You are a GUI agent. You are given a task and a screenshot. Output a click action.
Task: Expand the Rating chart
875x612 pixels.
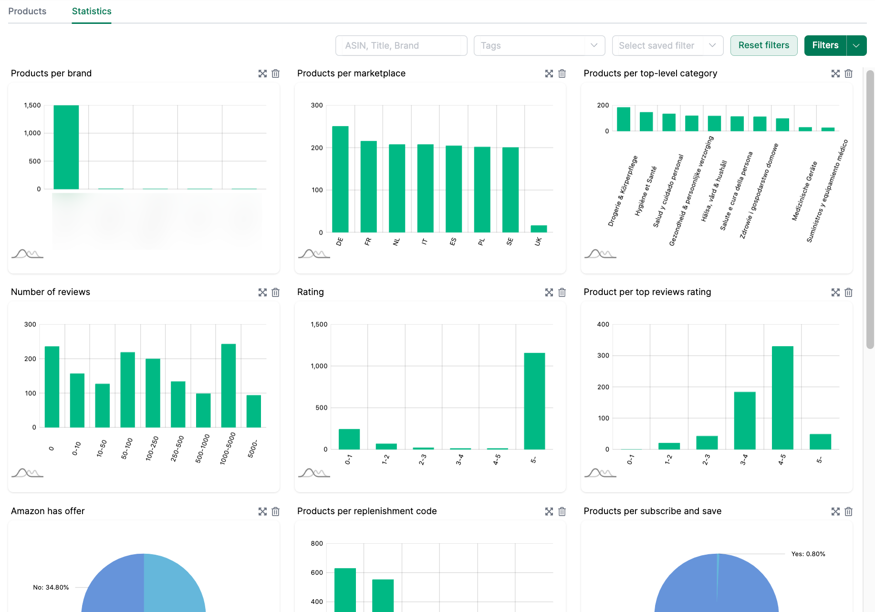(x=549, y=292)
